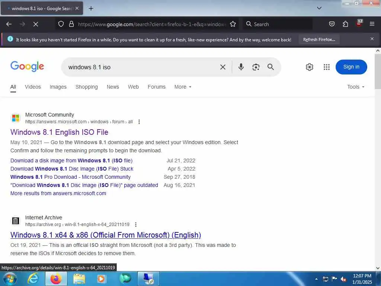The width and height of the screenshot is (381, 286).
Task: Open Windows 8.1 x64 & x86 Official result
Action: [x=106, y=235]
